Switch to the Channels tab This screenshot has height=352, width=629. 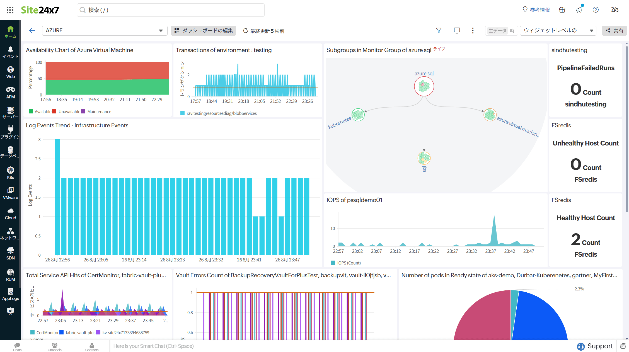[54, 347]
